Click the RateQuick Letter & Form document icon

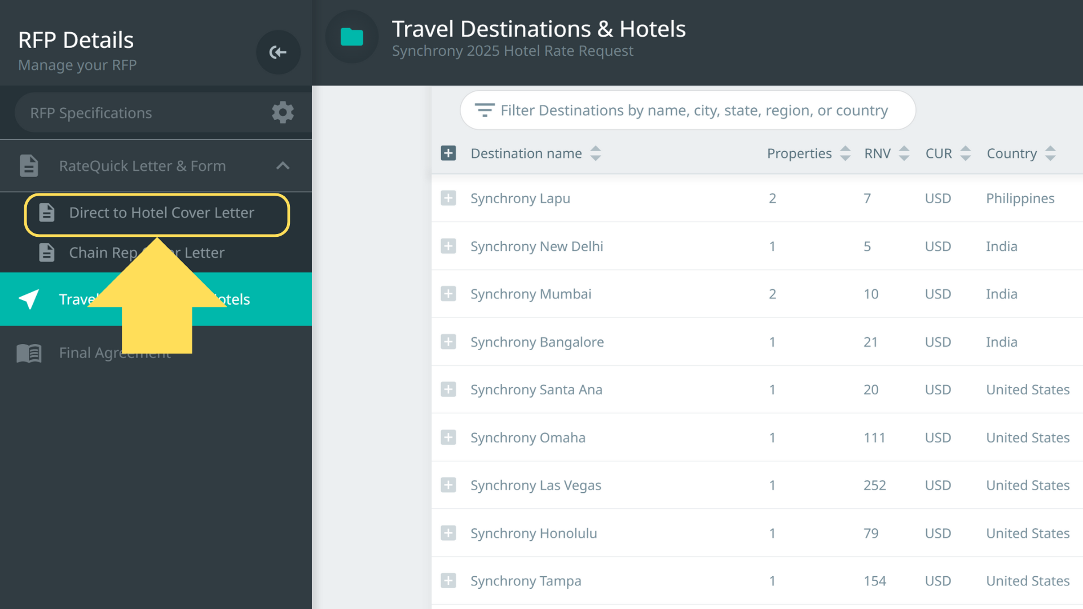point(29,166)
